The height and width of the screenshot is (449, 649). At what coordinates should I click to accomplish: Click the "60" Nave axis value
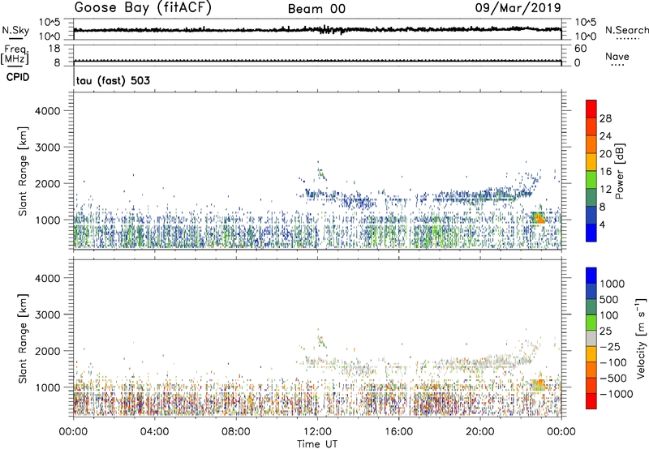(x=580, y=49)
